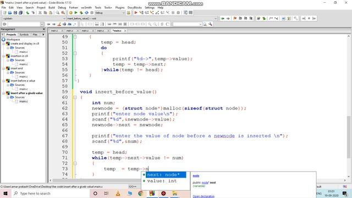Click the Build and run icon
352x198 pixels.
pyautogui.click(x=81, y=13)
